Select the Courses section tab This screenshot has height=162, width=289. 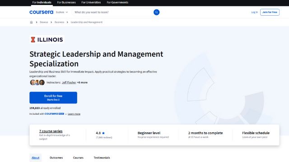78,157
